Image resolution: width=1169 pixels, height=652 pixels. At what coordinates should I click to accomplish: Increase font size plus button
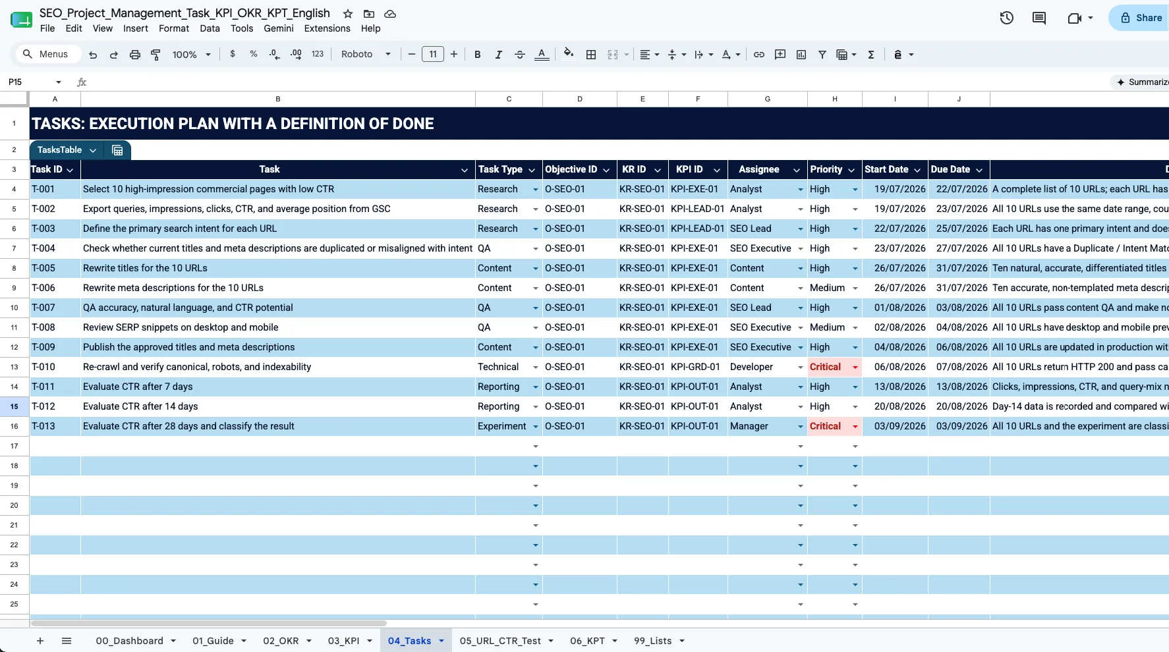(x=454, y=55)
